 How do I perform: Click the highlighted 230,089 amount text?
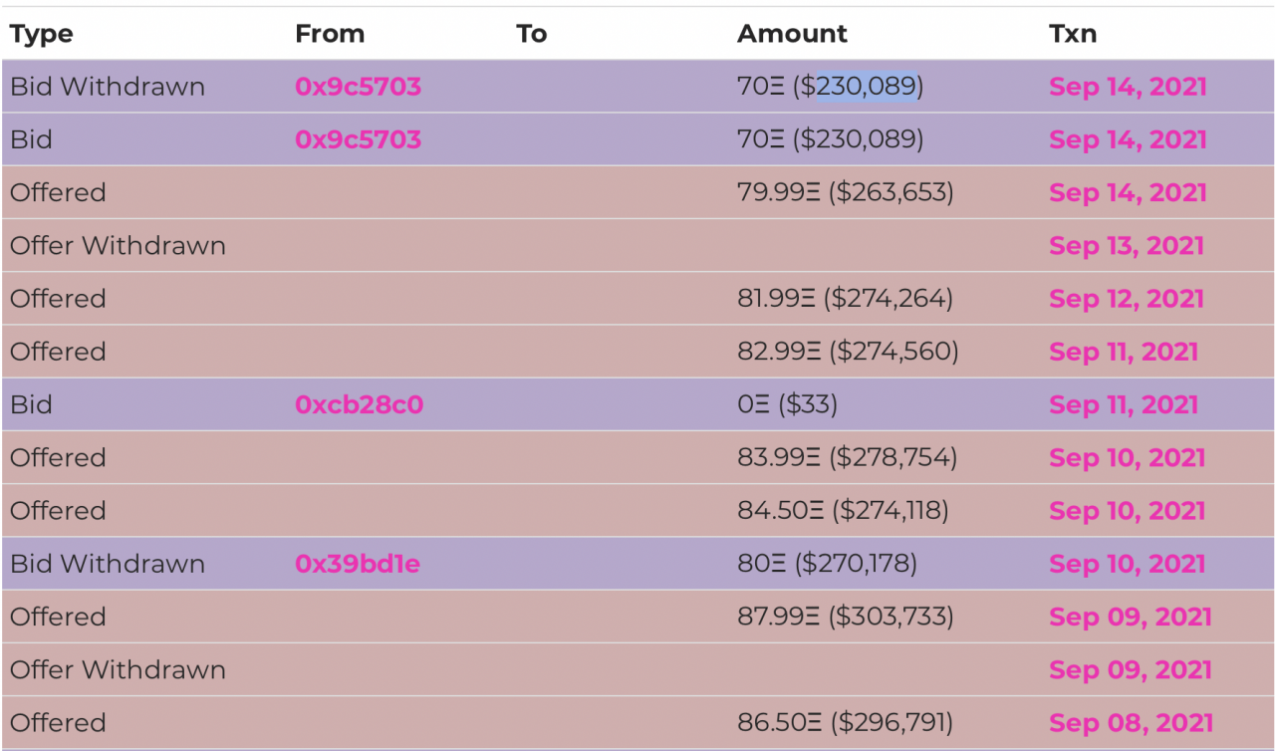(866, 87)
